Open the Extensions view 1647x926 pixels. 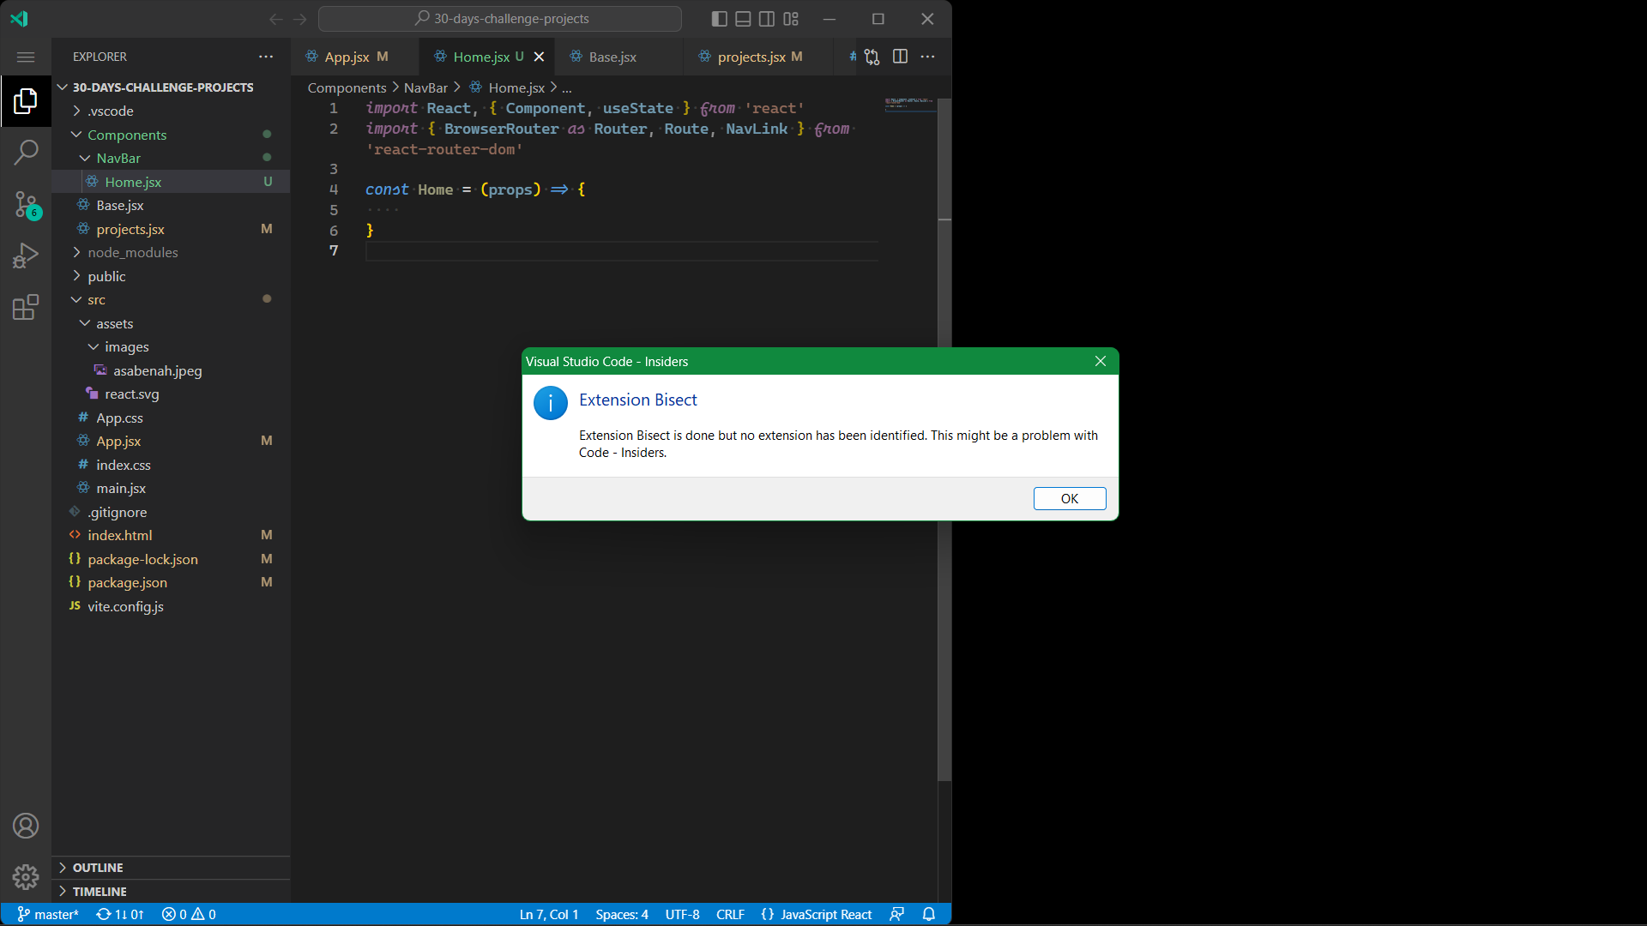26,307
